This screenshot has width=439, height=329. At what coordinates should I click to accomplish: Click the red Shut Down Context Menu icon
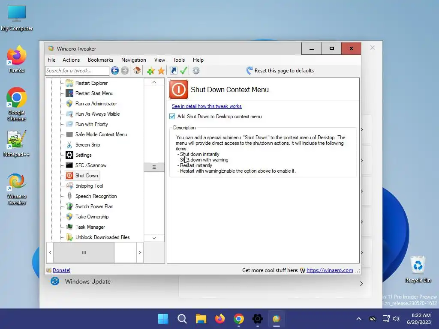coord(179,90)
